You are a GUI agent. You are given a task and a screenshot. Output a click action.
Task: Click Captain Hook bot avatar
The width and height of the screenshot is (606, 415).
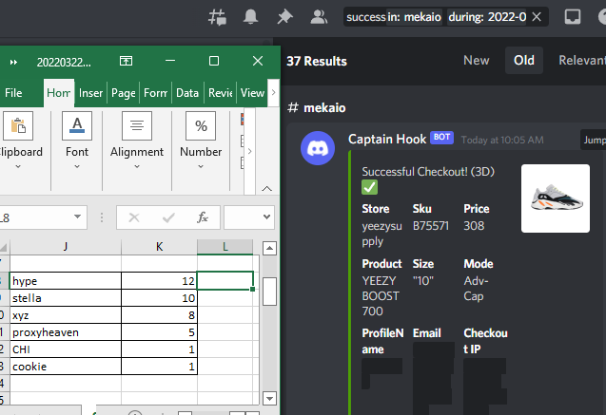[x=318, y=148]
